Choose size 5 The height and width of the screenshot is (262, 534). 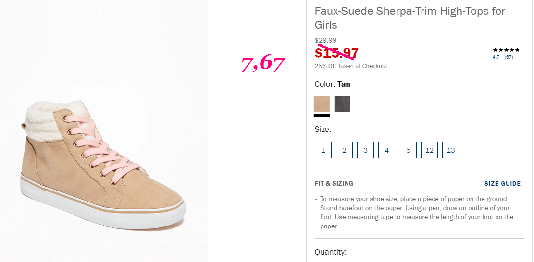click(408, 150)
